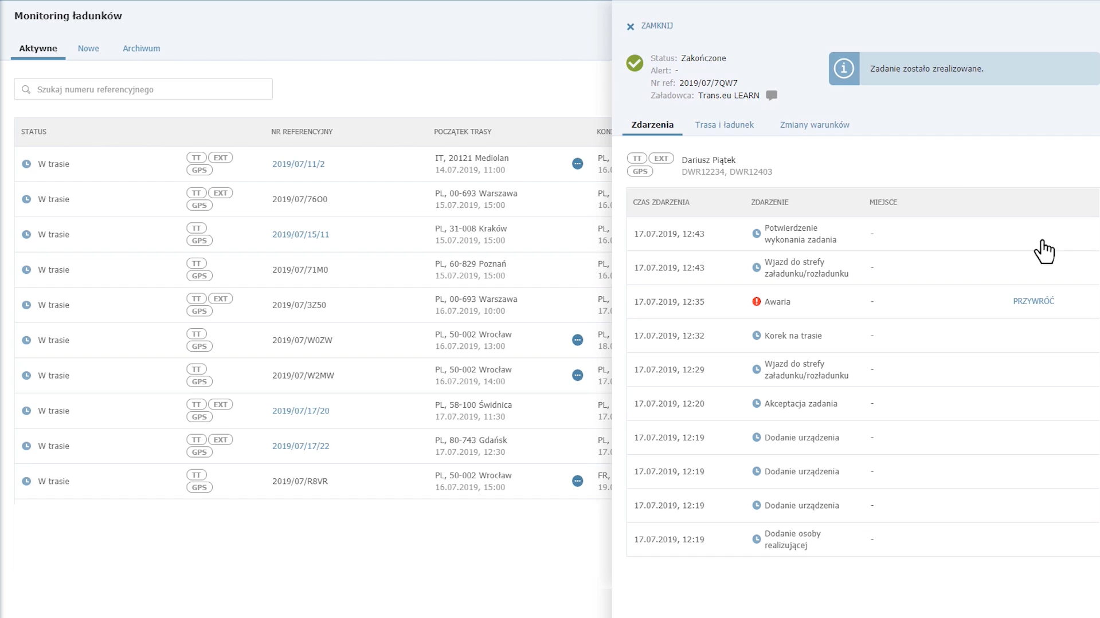Switch to the Aktywne tab
1100x618 pixels.
38,48
